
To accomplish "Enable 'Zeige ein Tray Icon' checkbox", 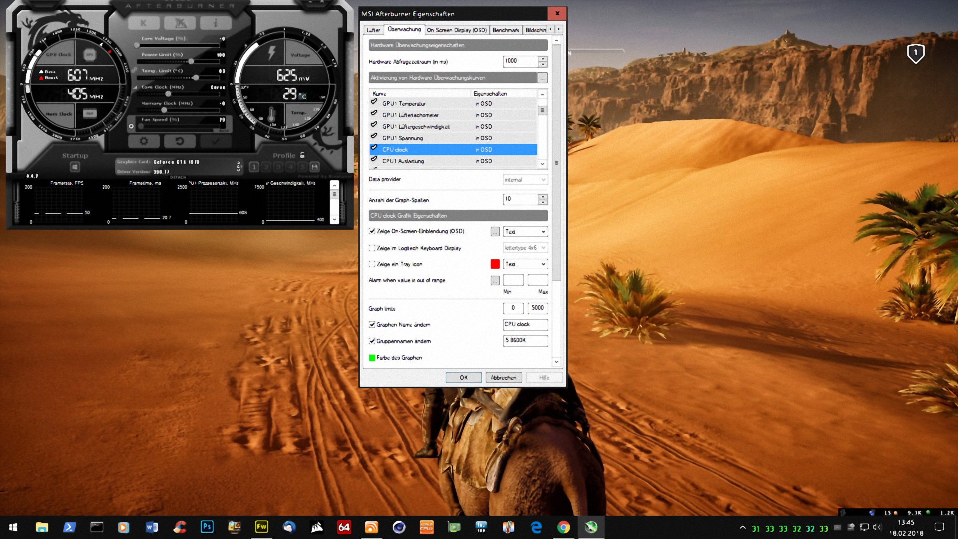I will click(372, 264).
